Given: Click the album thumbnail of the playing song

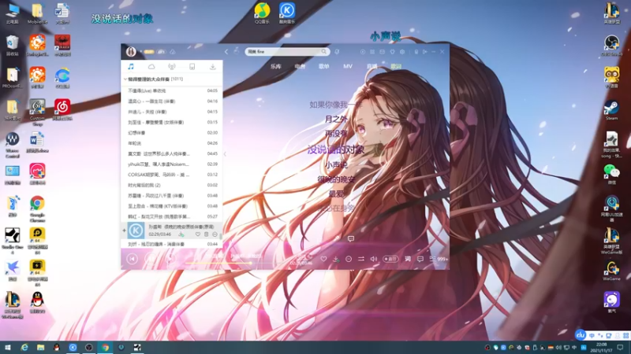Looking at the screenshot, I should (x=136, y=230).
